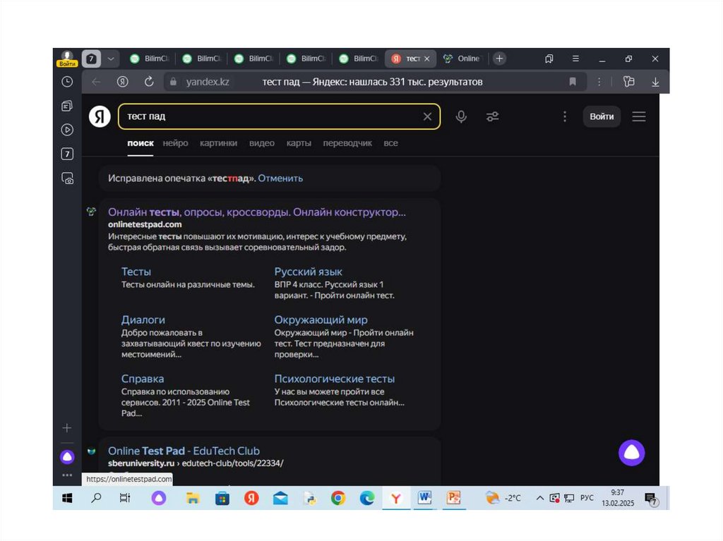
Task: Open PowerPoint from taskbar
Action: click(x=454, y=498)
